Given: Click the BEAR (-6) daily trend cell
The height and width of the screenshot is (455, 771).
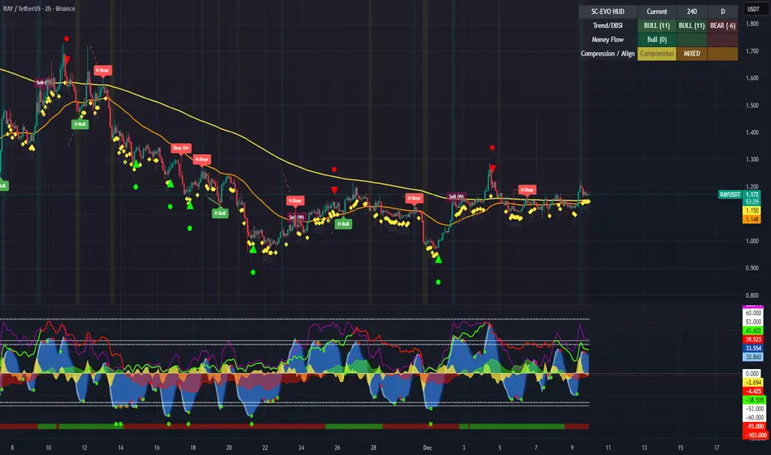Looking at the screenshot, I should [x=723, y=26].
